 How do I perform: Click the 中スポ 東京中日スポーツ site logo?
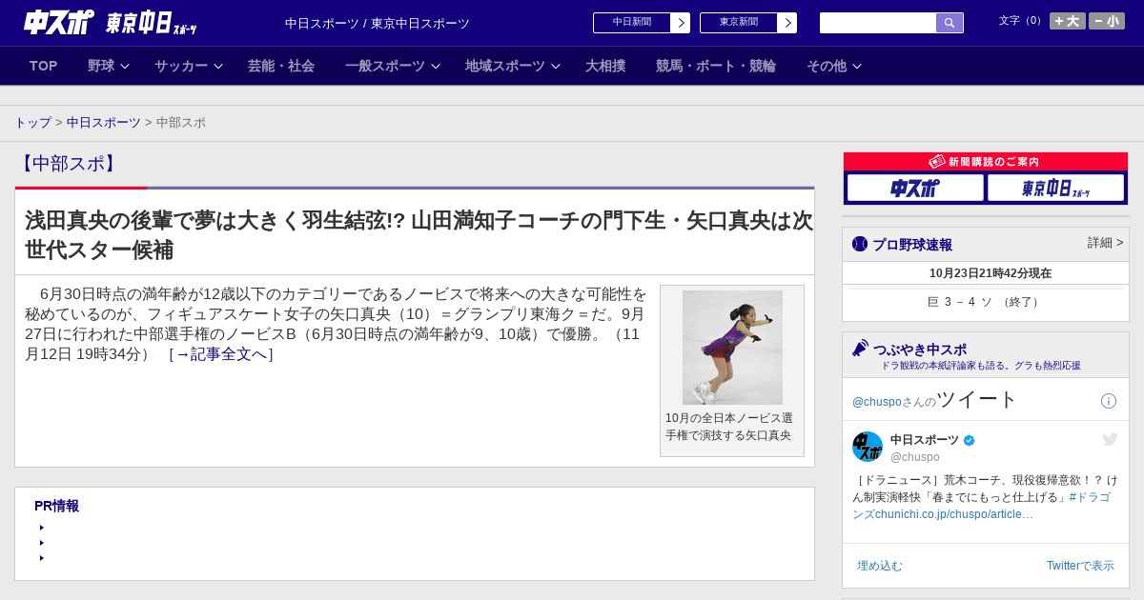[x=110, y=23]
